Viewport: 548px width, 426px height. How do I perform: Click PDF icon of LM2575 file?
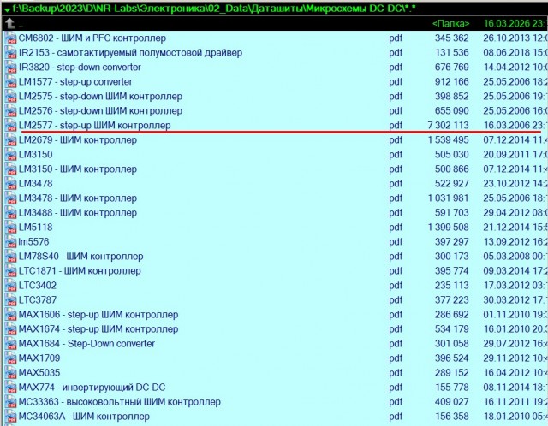[x=11, y=97]
